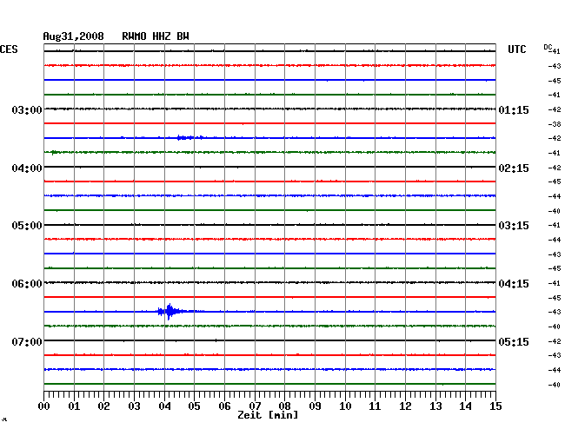Screen dimensions: 565x429
Task: Click the 00 minute axis tick label
Action: coord(44,406)
